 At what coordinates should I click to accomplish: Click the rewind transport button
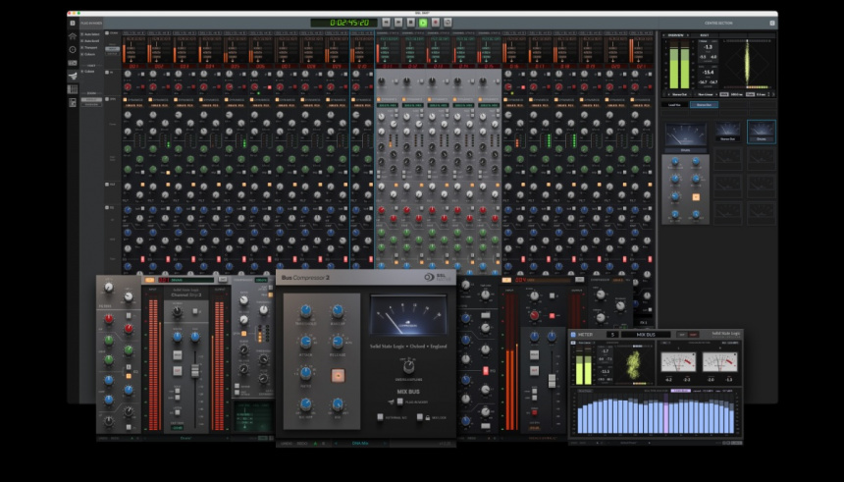386,23
